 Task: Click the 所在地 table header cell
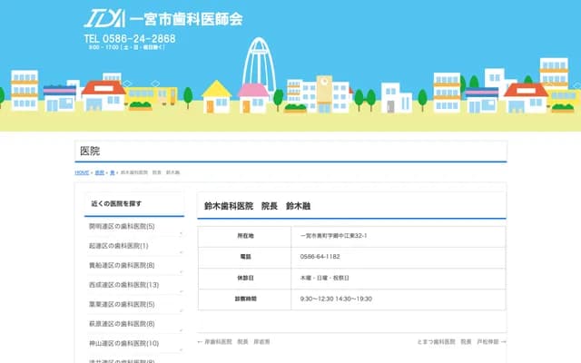click(x=245, y=236)
